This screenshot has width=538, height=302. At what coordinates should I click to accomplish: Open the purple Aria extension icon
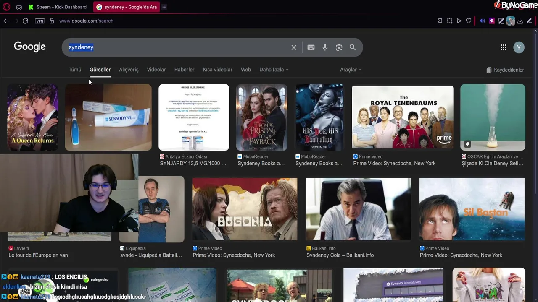point(492,21)
